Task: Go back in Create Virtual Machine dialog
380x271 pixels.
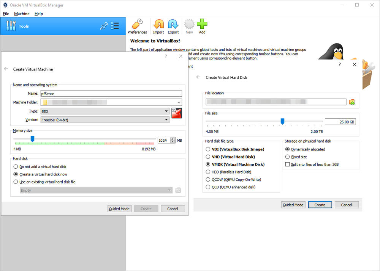Action: click(x=6, y=69)
